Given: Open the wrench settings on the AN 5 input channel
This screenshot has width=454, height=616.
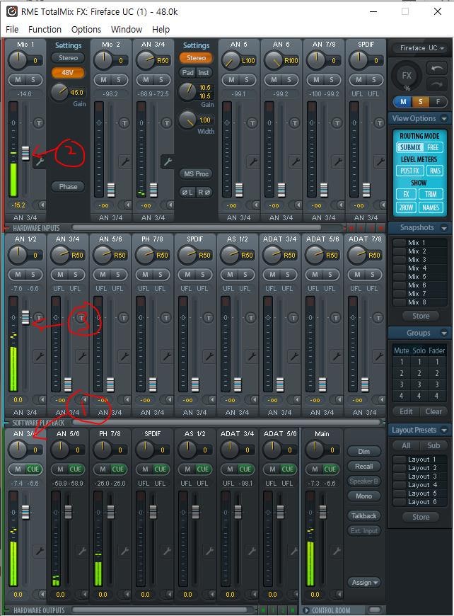Looking at the screenshot, I should pyautogui.click(x=252, y=161).
